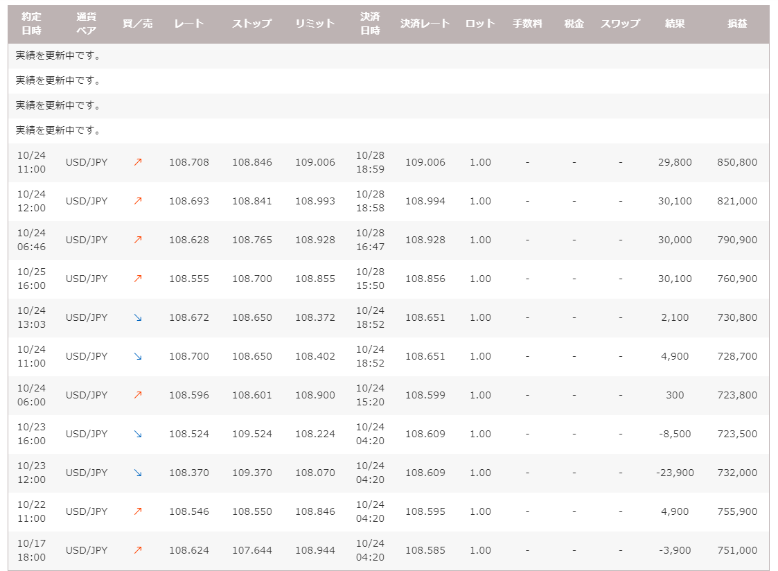Screen dimensions: 778x571
Task: Click the 買/売 column header
Action: 138,24
